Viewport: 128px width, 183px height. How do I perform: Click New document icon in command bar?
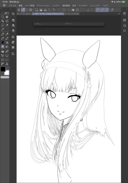[x=37, y=10]
